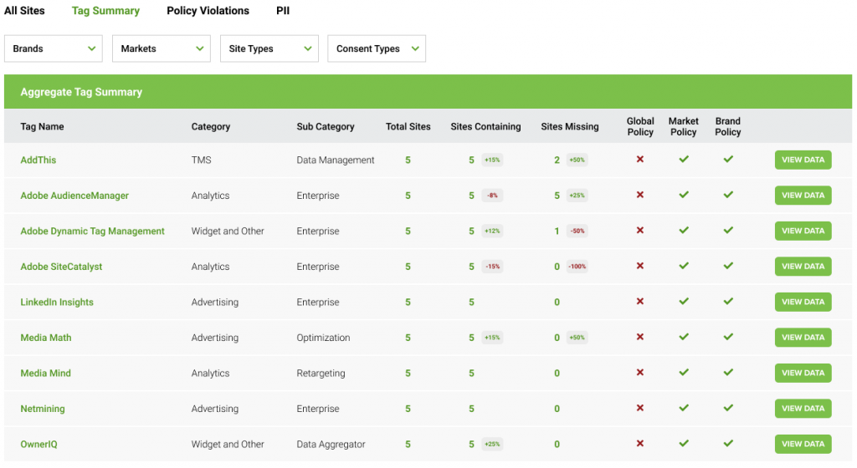Click Media Mind Global Policy X icon
This screenshot has height=468, width=857.
640,372
